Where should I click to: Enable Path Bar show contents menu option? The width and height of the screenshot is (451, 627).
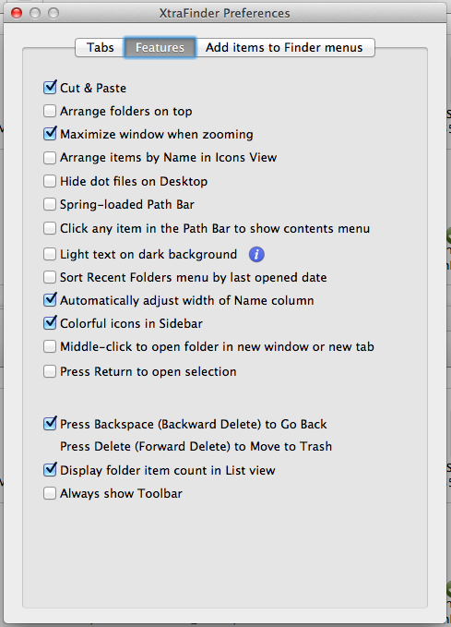[50, 228]
